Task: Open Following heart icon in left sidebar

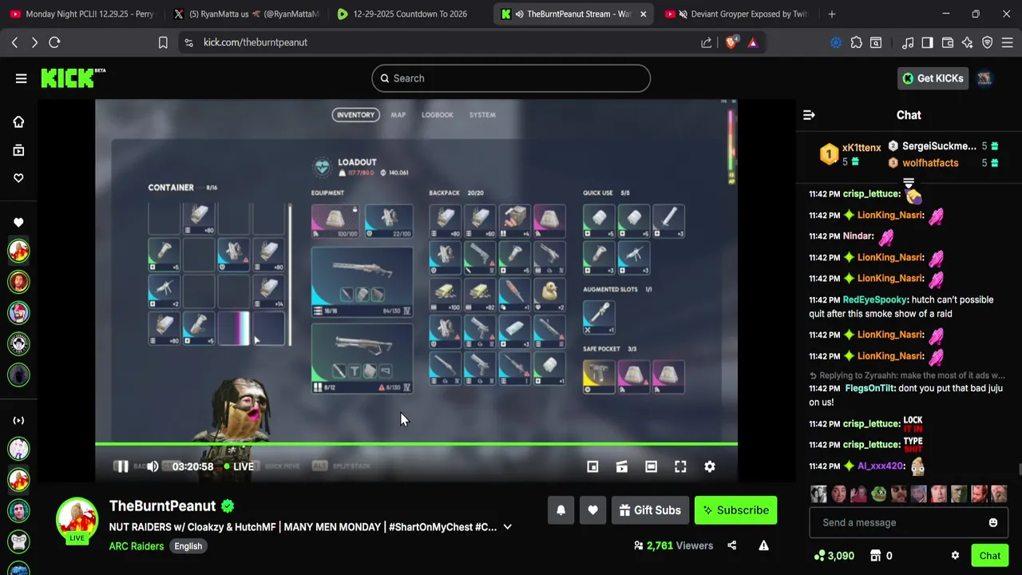Action: 18,178
